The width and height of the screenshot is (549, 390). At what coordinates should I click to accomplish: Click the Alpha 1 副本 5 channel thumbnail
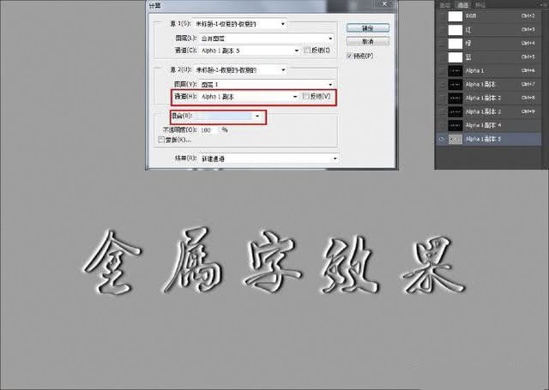click(x=455, y=139)
